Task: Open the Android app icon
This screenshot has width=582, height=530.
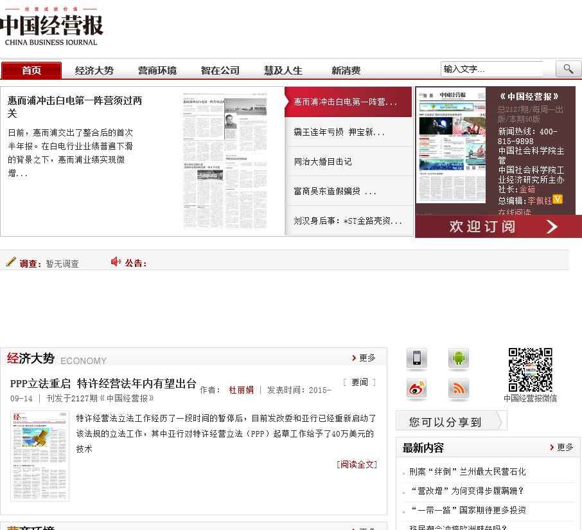Action: click(459, 358)
